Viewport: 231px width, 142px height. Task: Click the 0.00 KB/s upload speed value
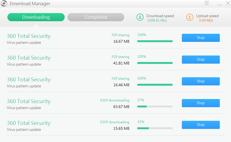tap(207, 20)
